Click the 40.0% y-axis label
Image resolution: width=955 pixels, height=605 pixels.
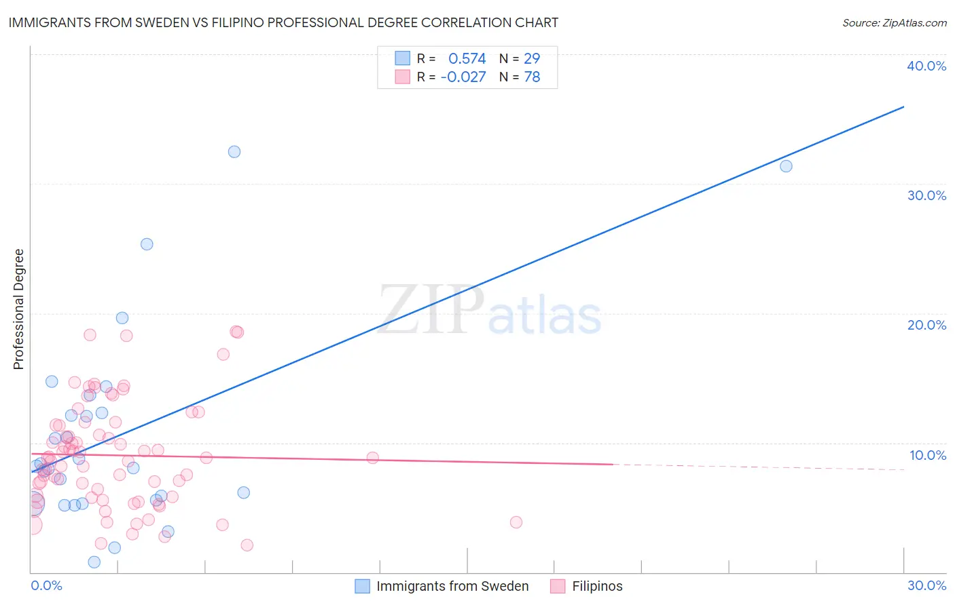[x=926, y=66]
